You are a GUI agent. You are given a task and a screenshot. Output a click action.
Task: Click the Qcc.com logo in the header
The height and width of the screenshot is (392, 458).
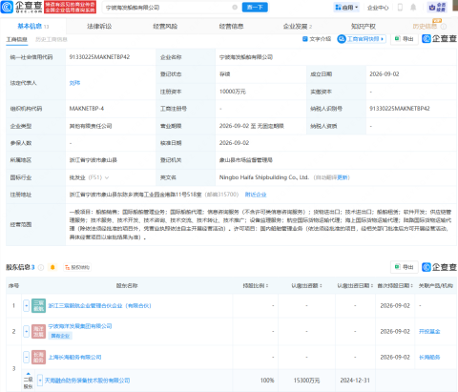click(22, 7)
